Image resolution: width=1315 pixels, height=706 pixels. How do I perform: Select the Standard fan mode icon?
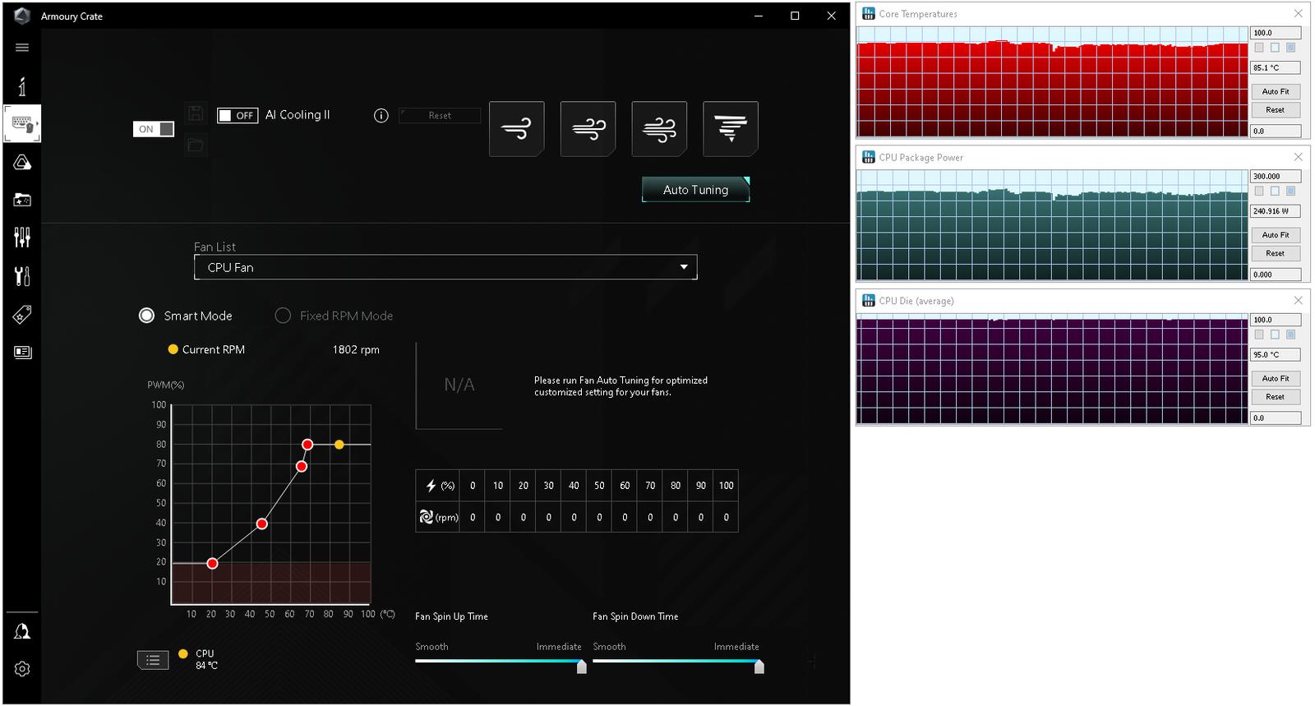pyautogui.click(x=588, y=129)
